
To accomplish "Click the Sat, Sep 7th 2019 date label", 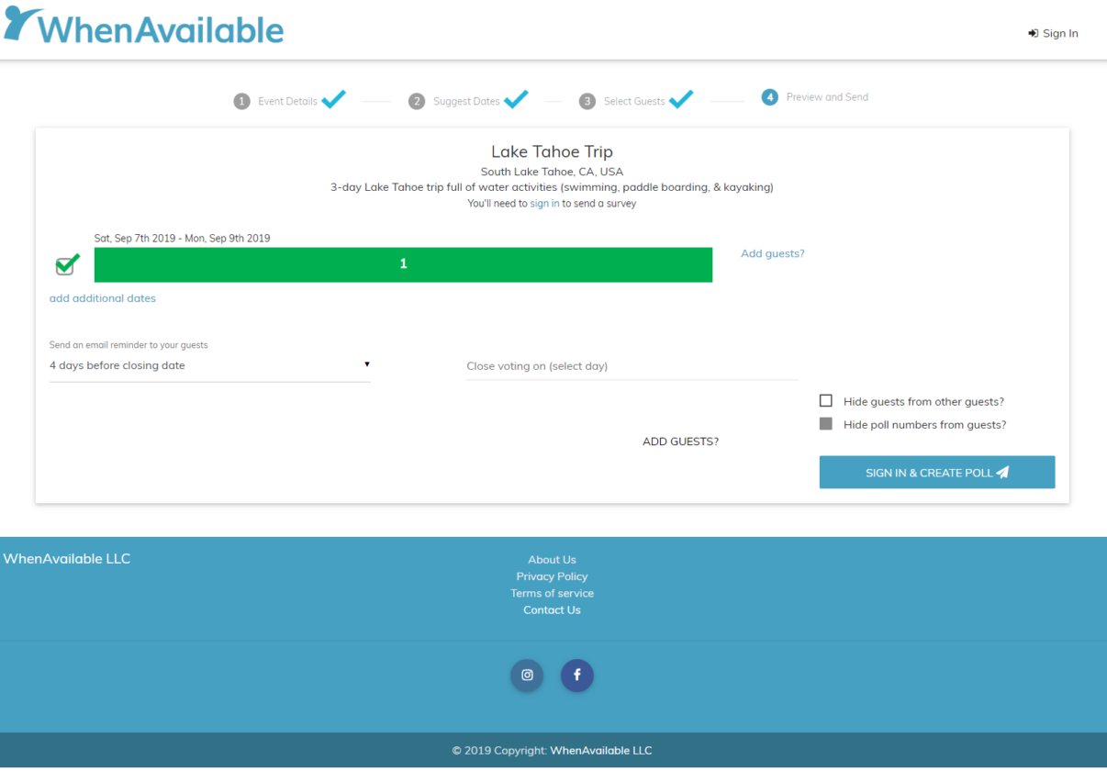I will 182,238.
